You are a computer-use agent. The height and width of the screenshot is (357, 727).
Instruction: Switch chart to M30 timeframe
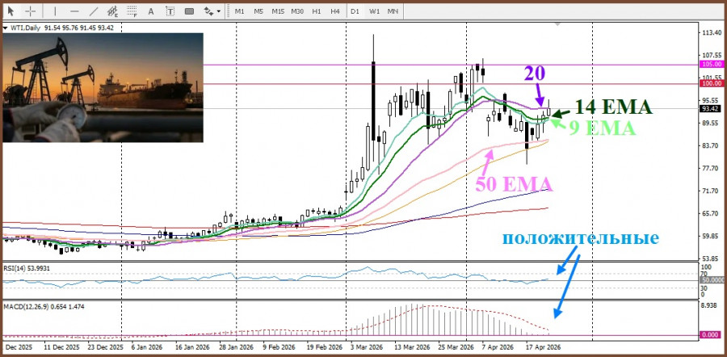coord(297,11)
